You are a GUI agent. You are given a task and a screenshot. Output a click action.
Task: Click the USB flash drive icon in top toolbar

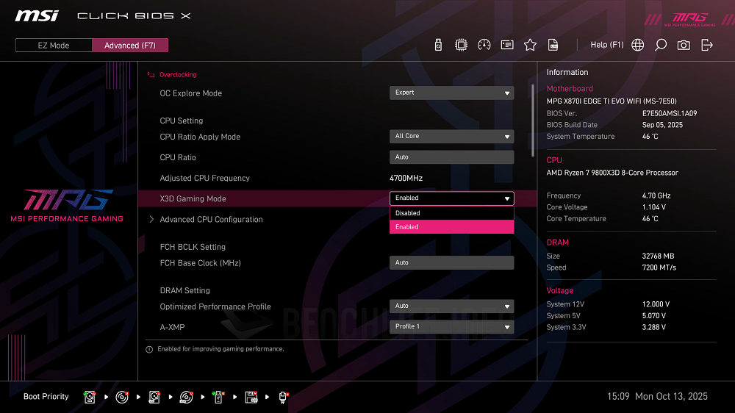pos(439,45)
